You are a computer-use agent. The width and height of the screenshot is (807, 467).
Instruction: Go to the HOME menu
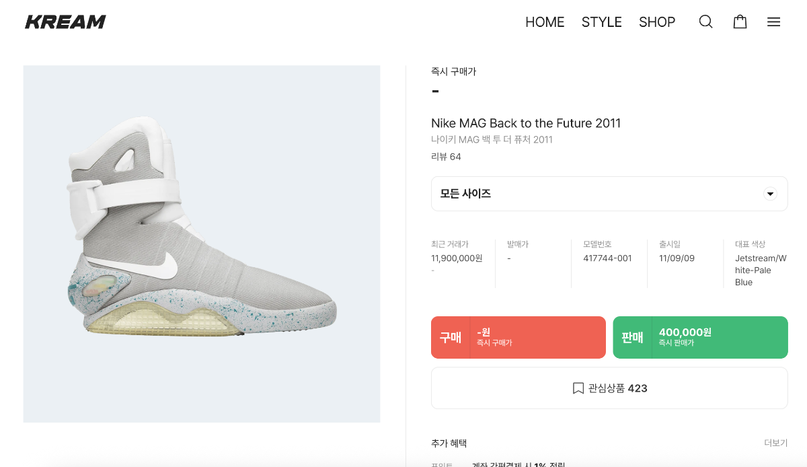click(545, 22)
